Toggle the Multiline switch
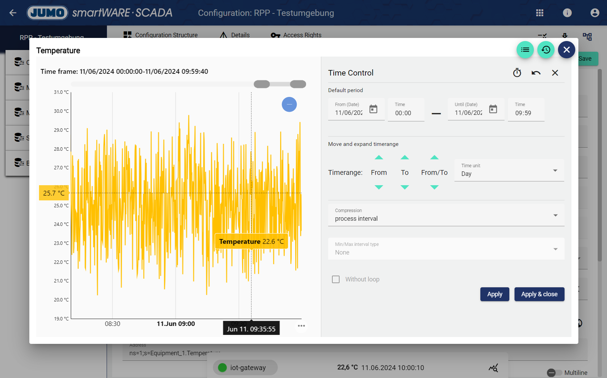The height and width of the screenshot is (378, 607). pos(554,372)
